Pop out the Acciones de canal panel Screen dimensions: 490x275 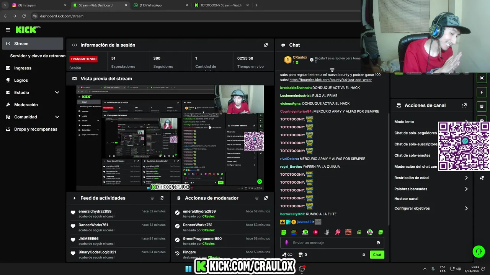tap(464, 105)
